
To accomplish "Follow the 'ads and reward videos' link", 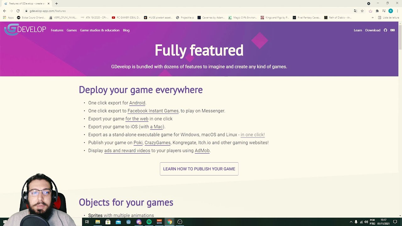I will pos(127,151).
